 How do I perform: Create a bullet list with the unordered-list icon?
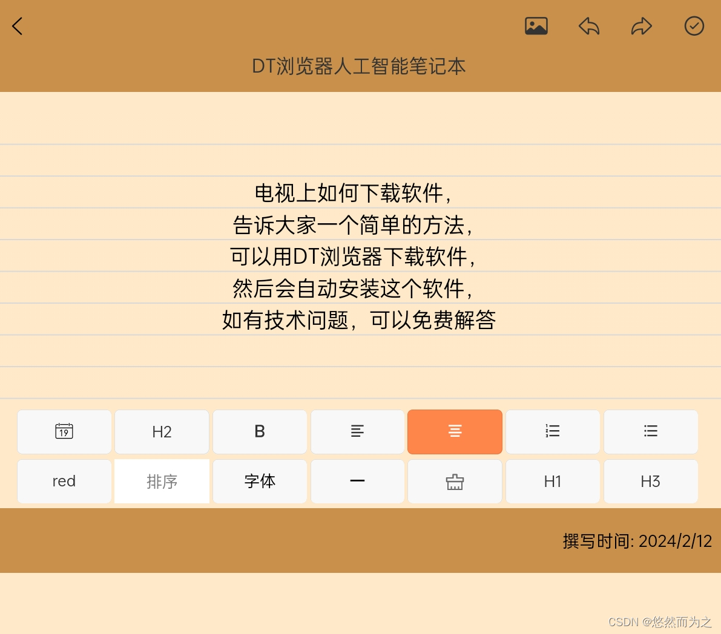click(x=651, y=431)
